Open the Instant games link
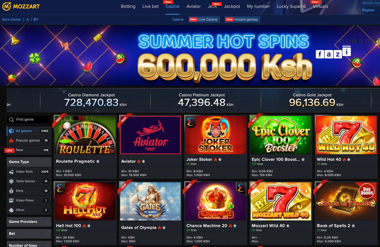 (x=242, y=20)
